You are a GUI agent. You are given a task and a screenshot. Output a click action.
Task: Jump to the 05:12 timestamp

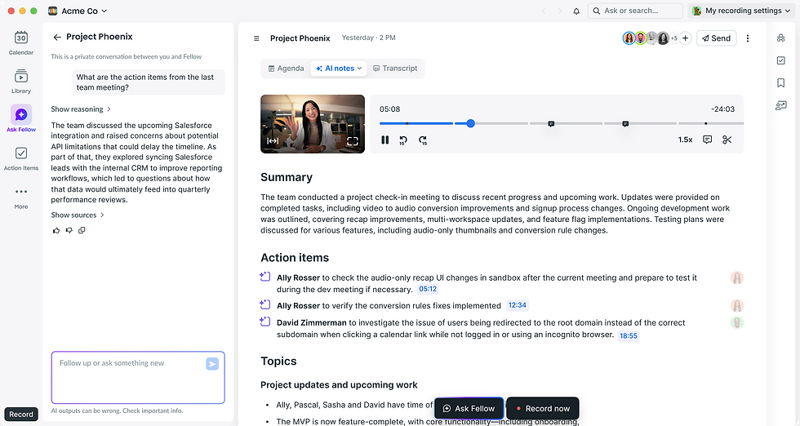point(428,289)
